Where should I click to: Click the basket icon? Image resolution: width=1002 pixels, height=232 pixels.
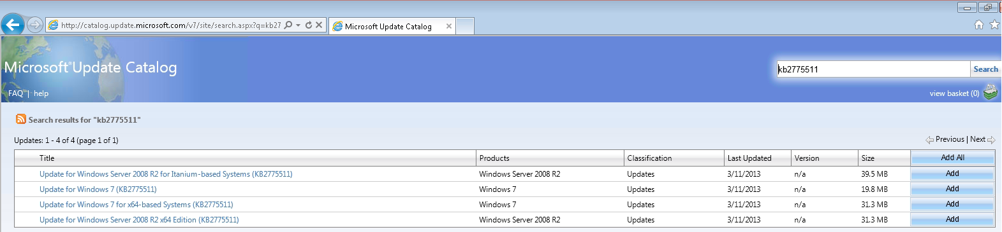pos(991,92)
